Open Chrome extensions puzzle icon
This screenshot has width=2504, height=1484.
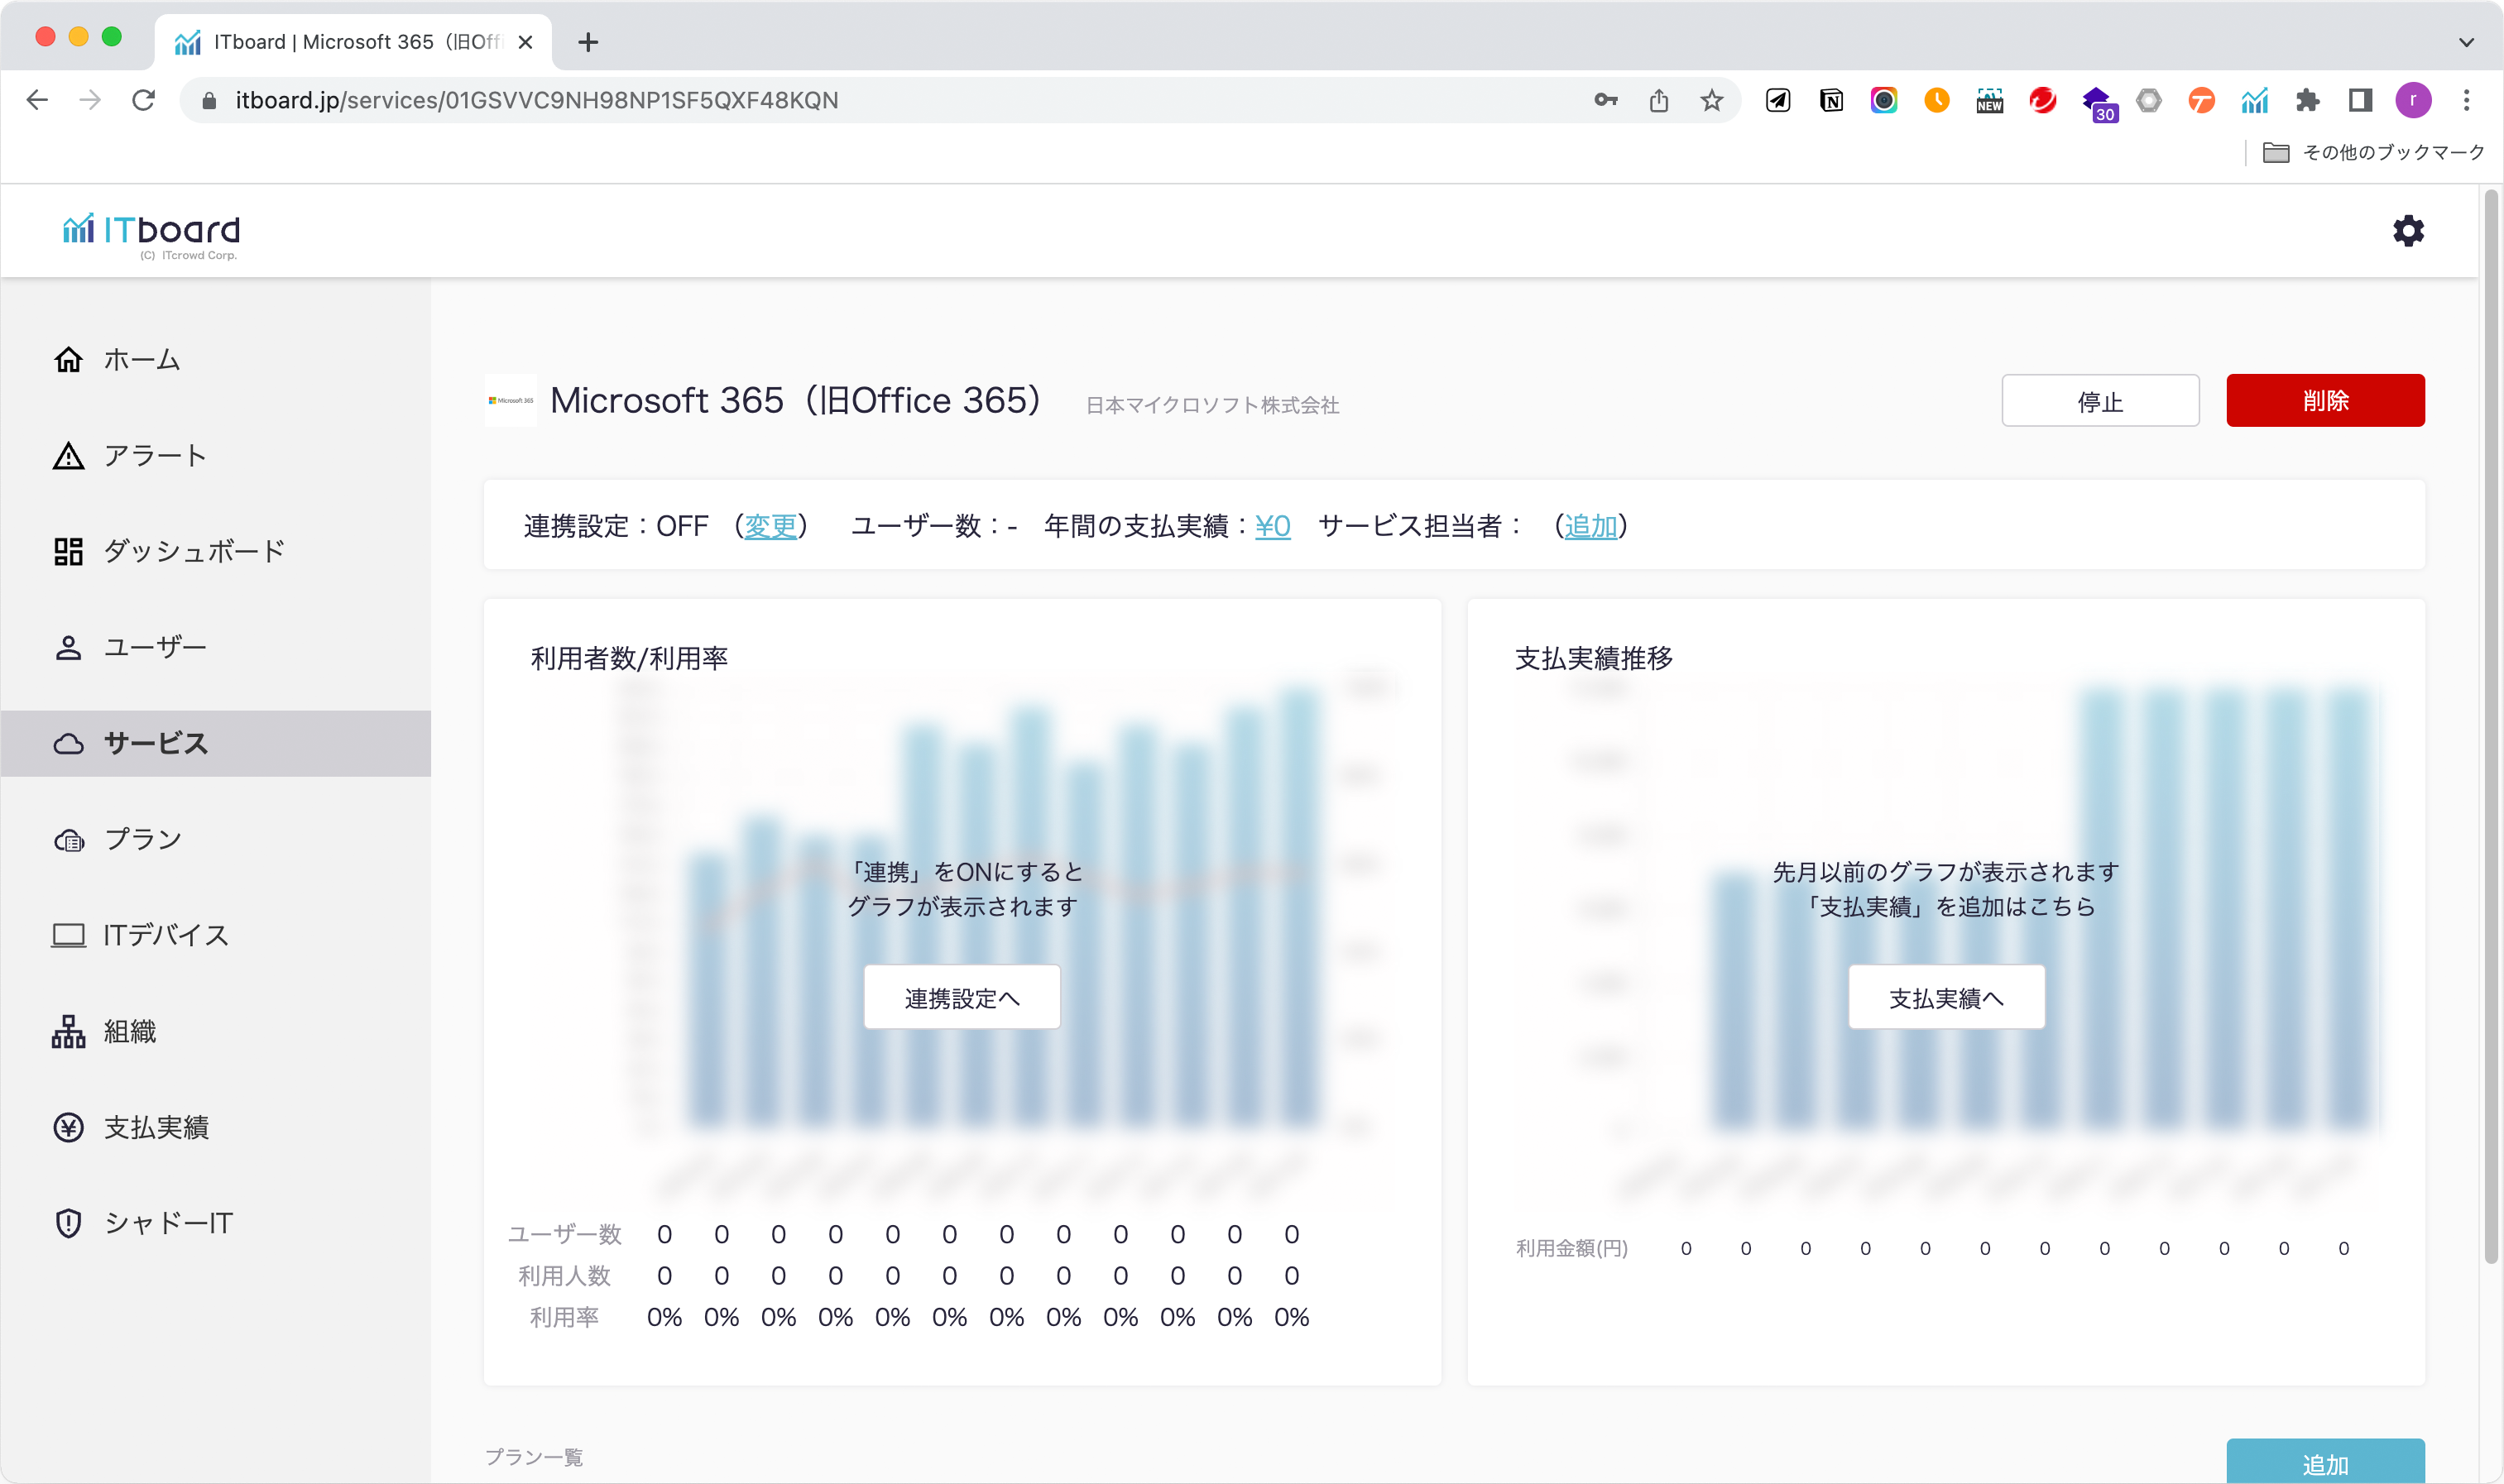click(2307, 100)
